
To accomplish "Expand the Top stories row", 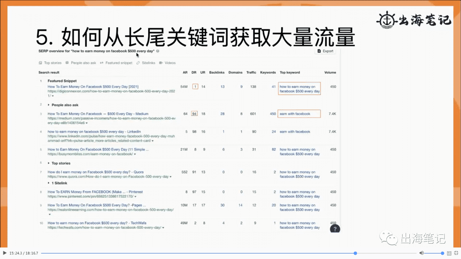I will tap(59, 164).
